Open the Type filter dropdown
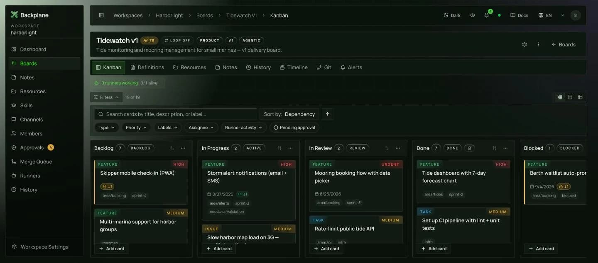Image resolution: width=598 pixels, height=263 pixels. pos(107,128)
